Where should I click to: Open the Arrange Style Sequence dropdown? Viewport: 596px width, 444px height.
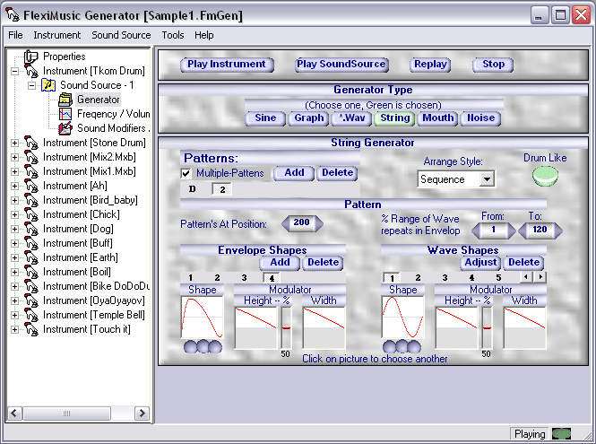tap(487, 179)
